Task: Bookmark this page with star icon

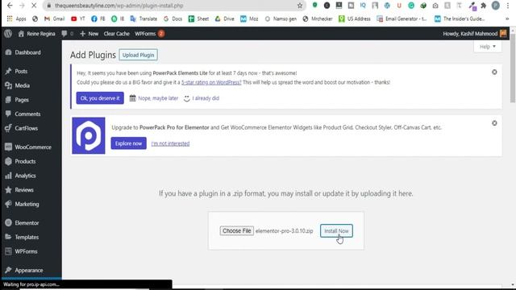Action: 299,6
